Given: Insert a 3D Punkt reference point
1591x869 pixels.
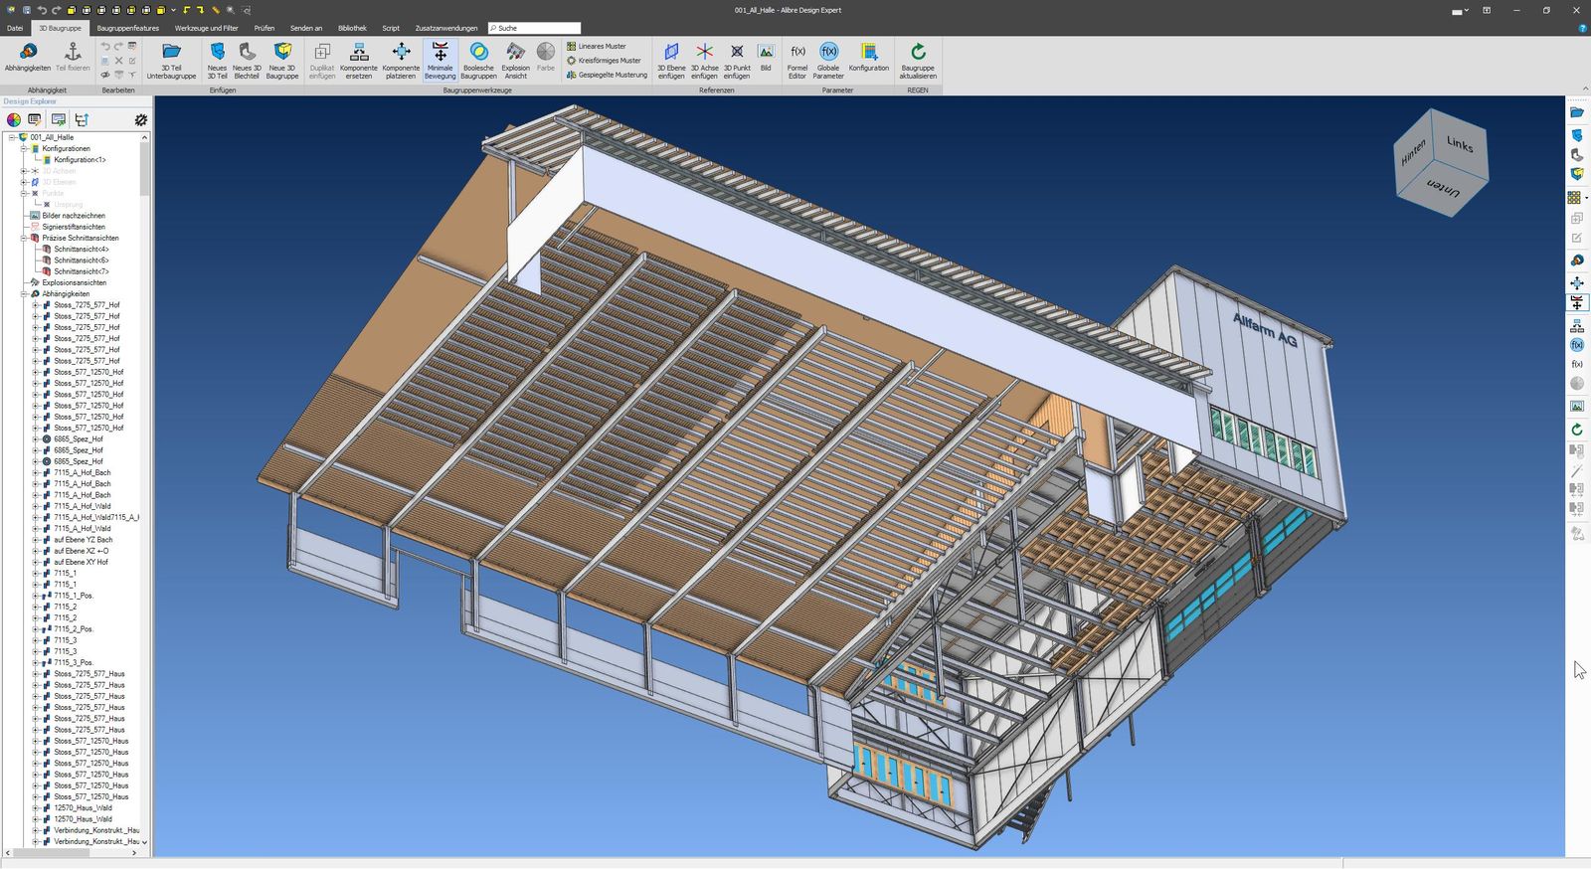Looking at the screenshot, I should (737, 60).
